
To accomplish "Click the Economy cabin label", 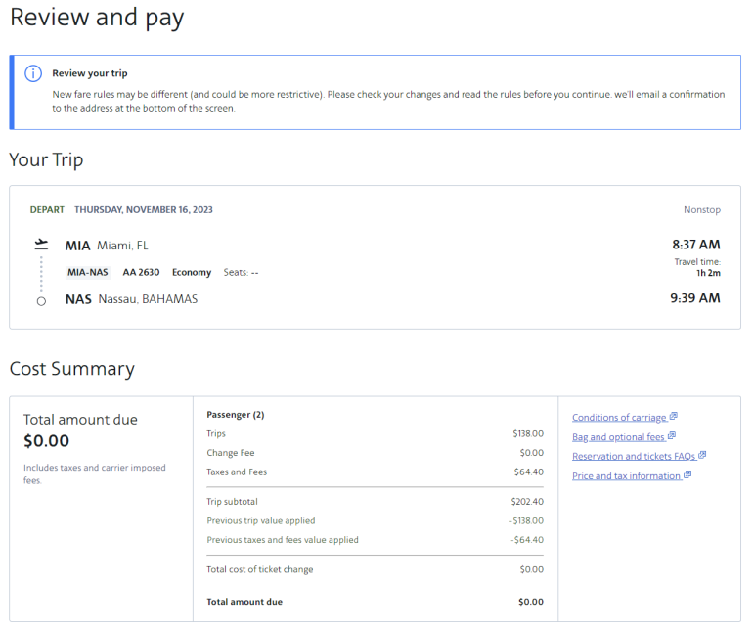I will pos(192,272).
